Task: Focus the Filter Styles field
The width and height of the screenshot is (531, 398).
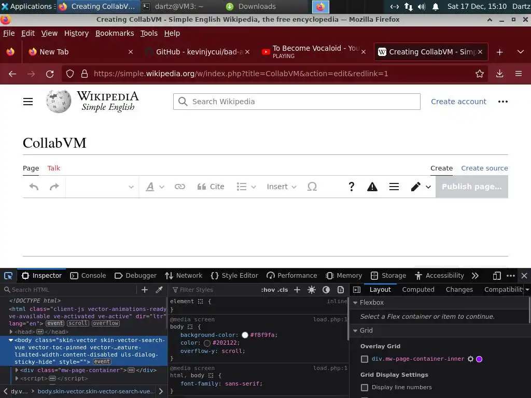Action: (x=213, y=290)
